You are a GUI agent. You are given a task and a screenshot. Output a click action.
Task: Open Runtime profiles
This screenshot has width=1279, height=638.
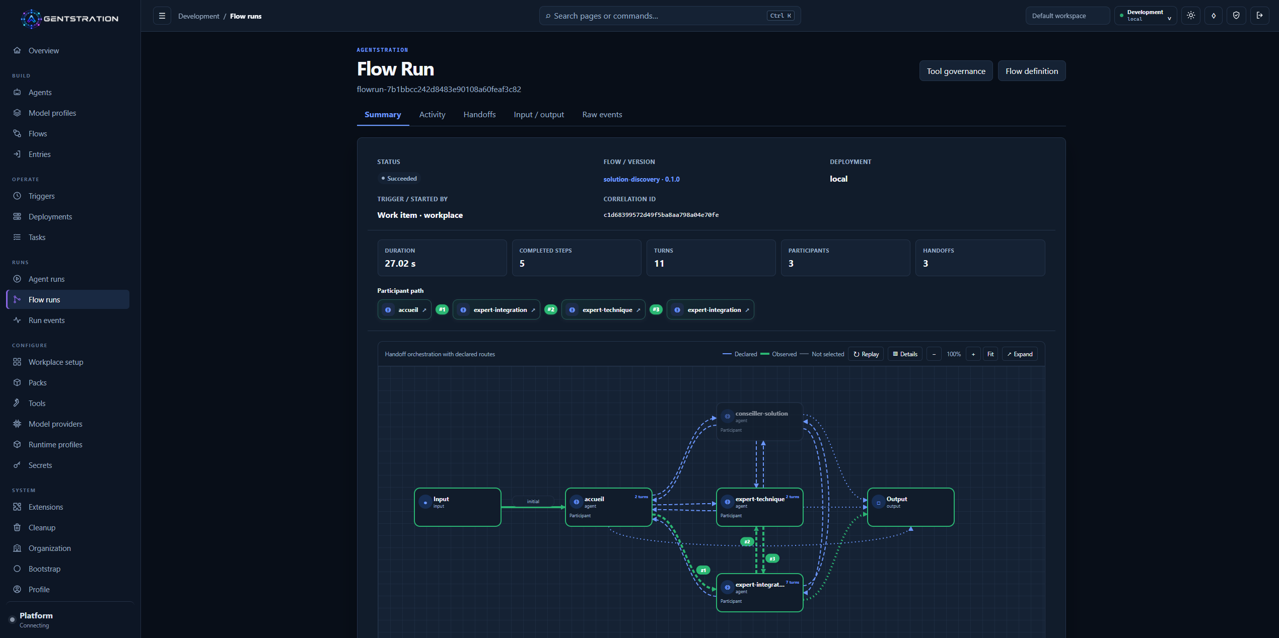coord(68,444)
